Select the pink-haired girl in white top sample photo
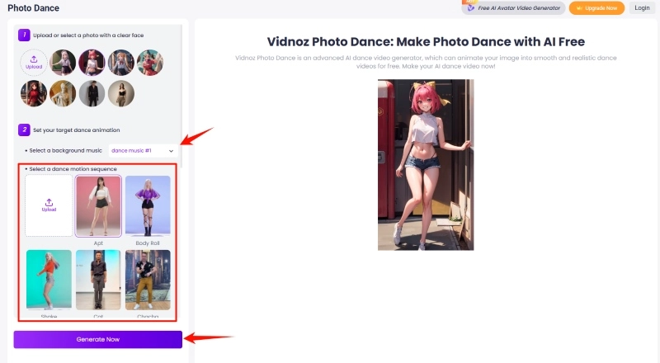The image size is (660, 363). [92, 63]
